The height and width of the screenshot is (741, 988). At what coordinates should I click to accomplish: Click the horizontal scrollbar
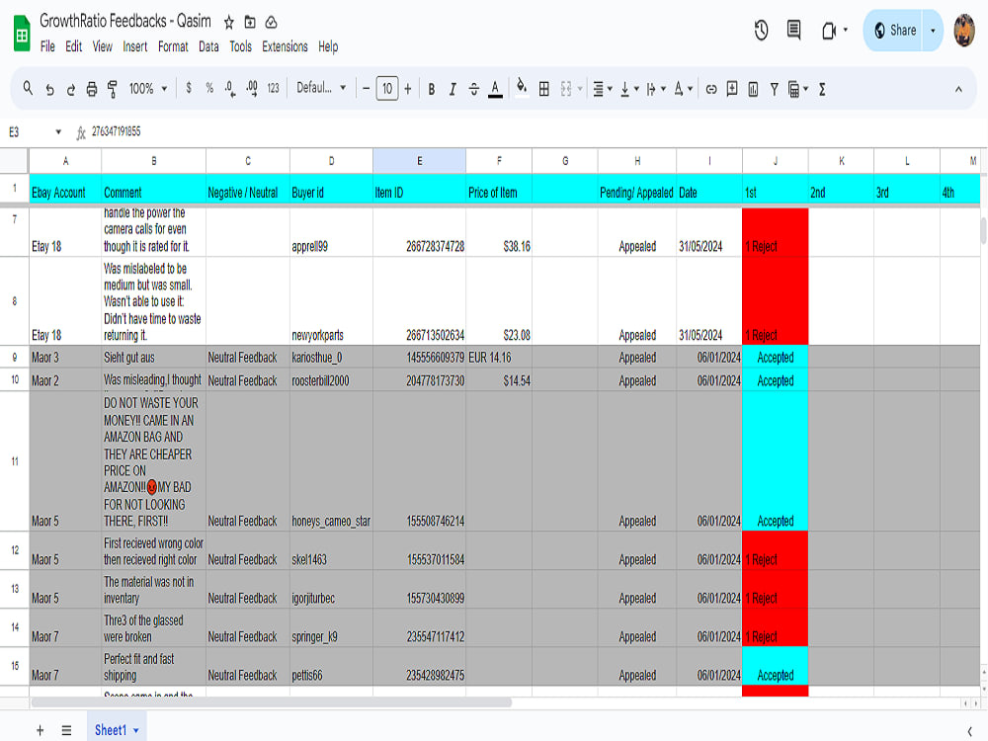pyautogui.click(x=272, y=701)
